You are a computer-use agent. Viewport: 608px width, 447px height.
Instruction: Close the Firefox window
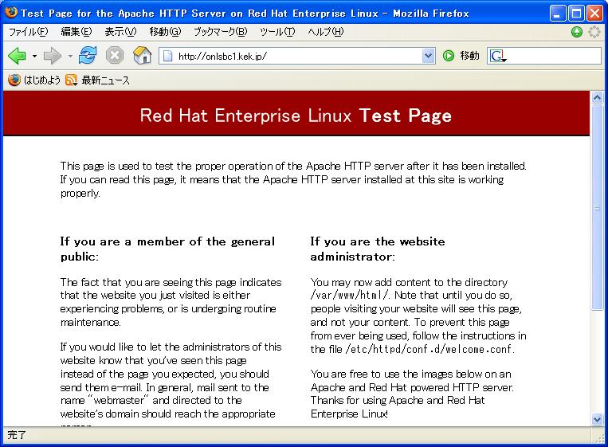pos(594,14)
